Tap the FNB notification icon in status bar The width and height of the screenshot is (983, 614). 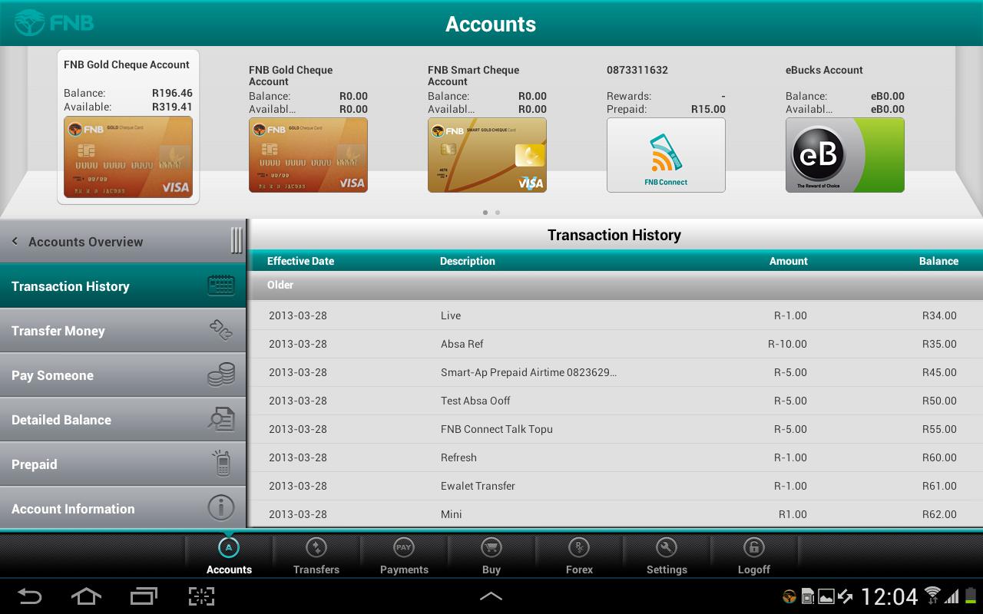point(789,596)
